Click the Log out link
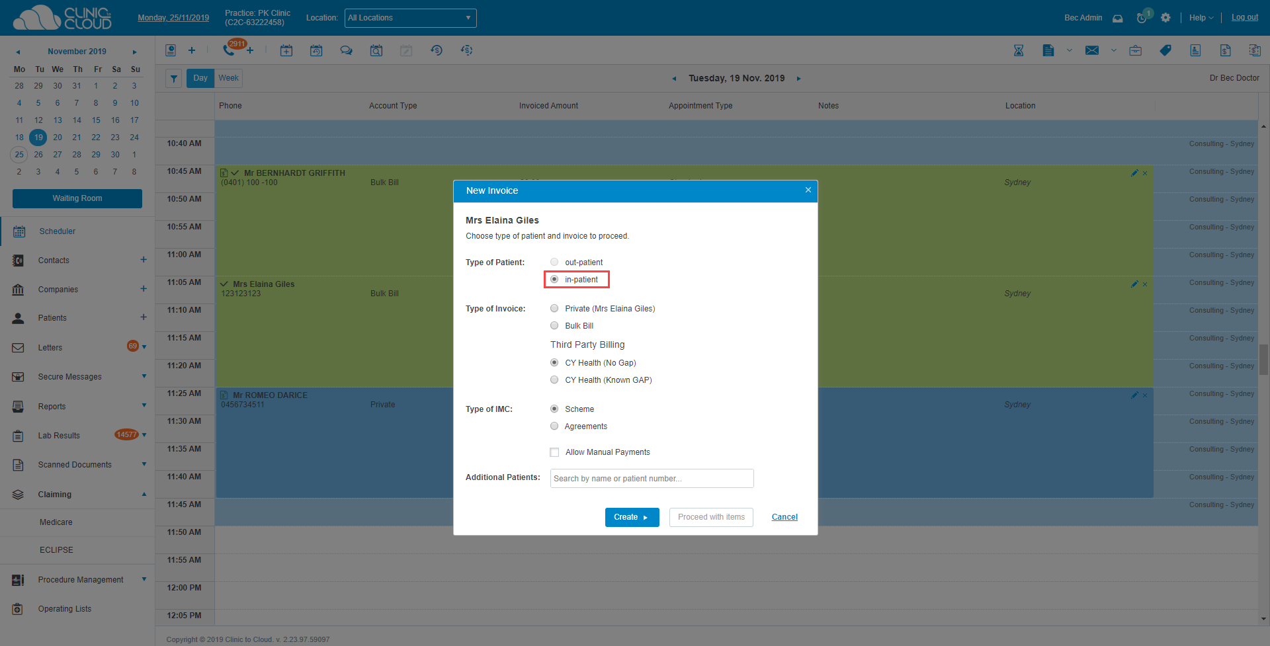This screenshot has height=646, width=1270. 1244,18
